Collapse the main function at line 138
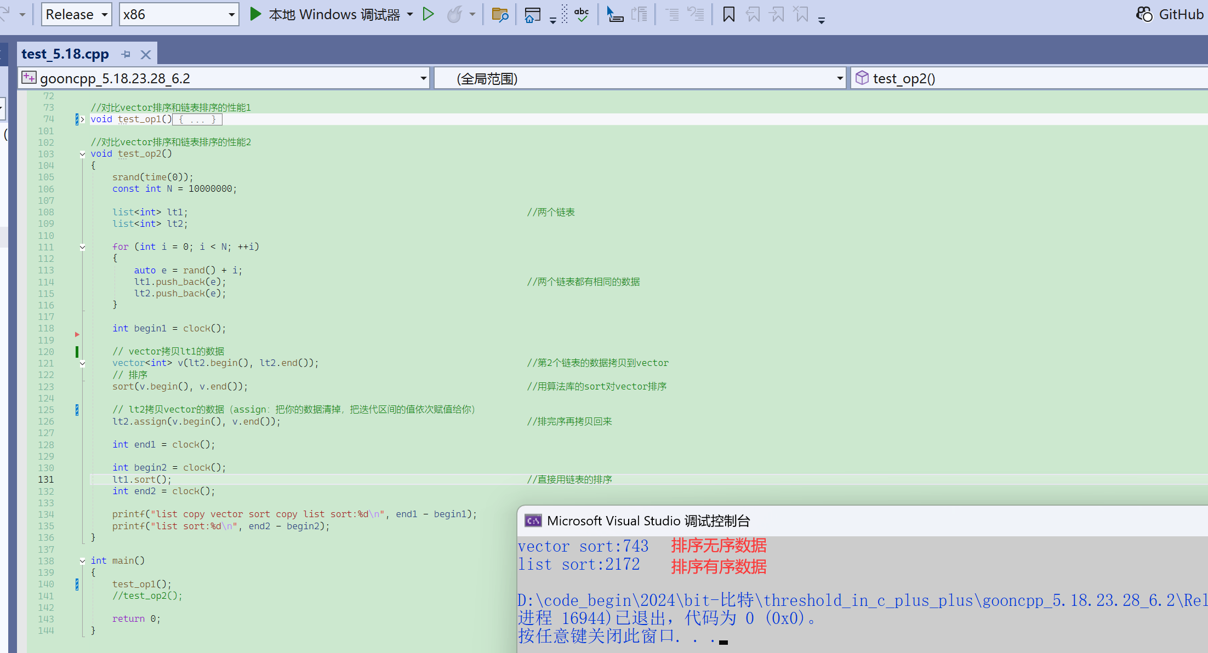This screenshot has height=653, width=1208. pyautogui.click(x=82, y=561)
